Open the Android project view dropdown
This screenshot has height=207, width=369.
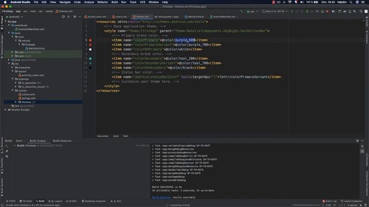tap(14, 17)
